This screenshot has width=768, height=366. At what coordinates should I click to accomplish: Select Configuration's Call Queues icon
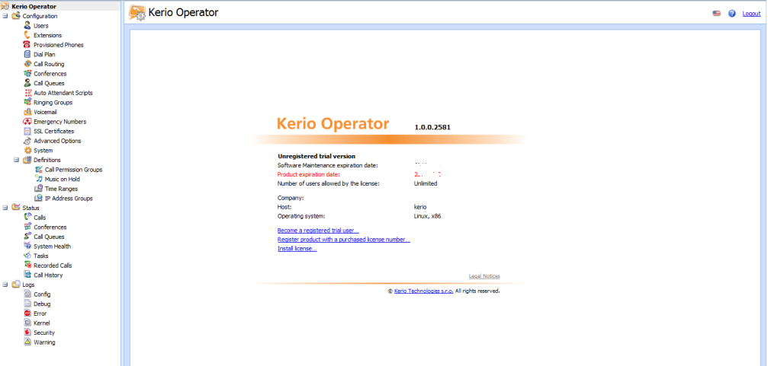pyautogui.click(x=28, y=83)
